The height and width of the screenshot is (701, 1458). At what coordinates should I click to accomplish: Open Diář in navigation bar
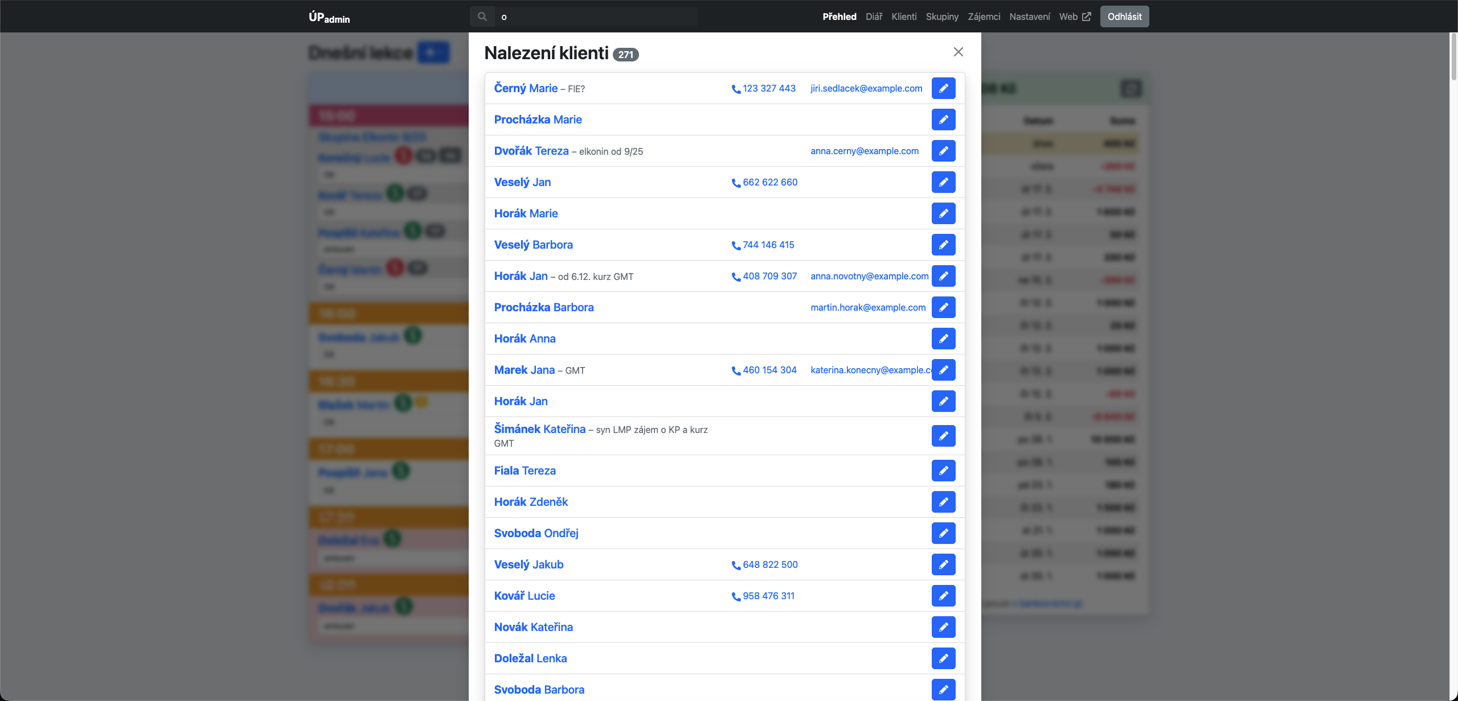pos(874,17)
